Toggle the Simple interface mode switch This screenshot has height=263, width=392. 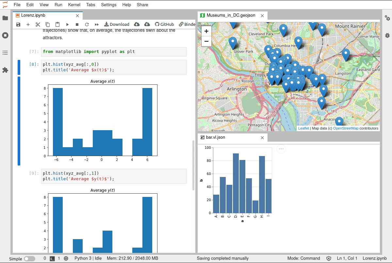click(29, 258)
